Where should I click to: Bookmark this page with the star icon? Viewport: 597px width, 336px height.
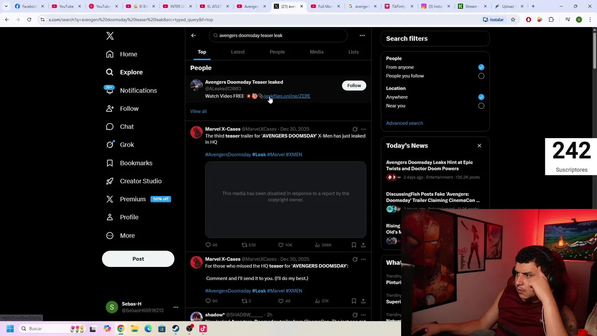[x=513, y=20]
